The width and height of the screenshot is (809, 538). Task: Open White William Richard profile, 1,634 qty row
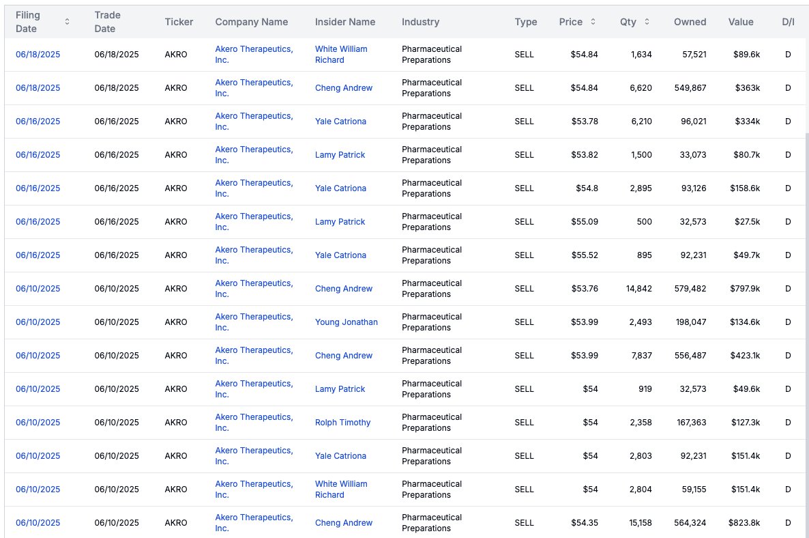341,54
